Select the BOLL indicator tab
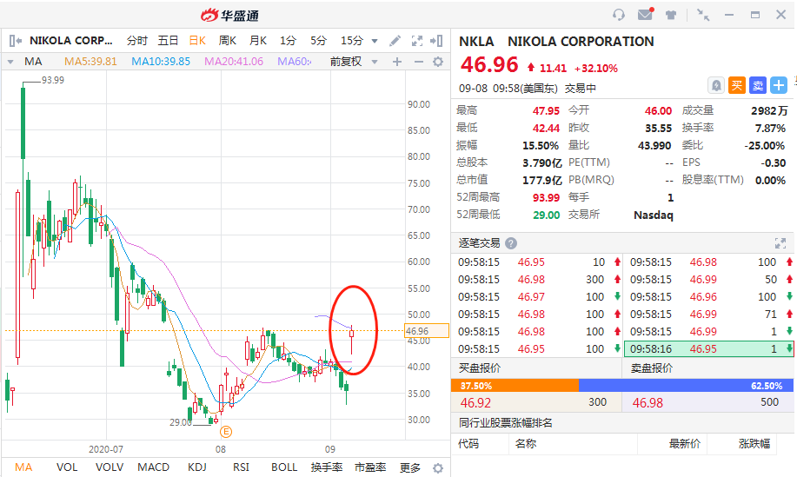The image size is (797, 477). click(283, 467)
